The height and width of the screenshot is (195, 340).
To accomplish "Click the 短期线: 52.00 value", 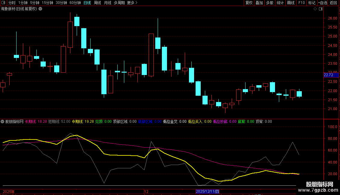I will click(x=59, y=121).
